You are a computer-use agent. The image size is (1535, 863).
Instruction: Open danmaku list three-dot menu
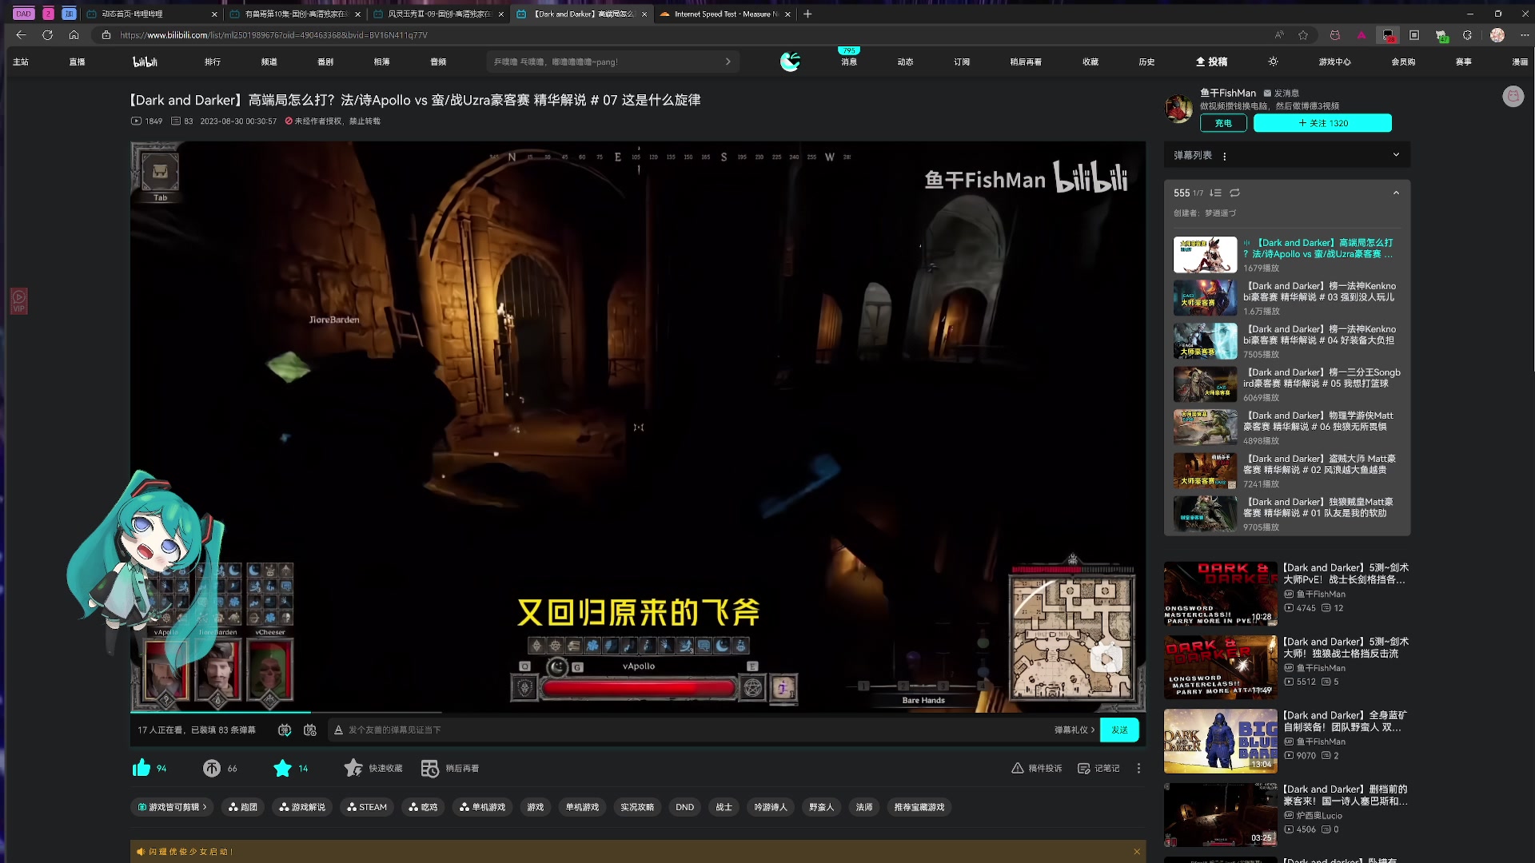(1224, 156)
